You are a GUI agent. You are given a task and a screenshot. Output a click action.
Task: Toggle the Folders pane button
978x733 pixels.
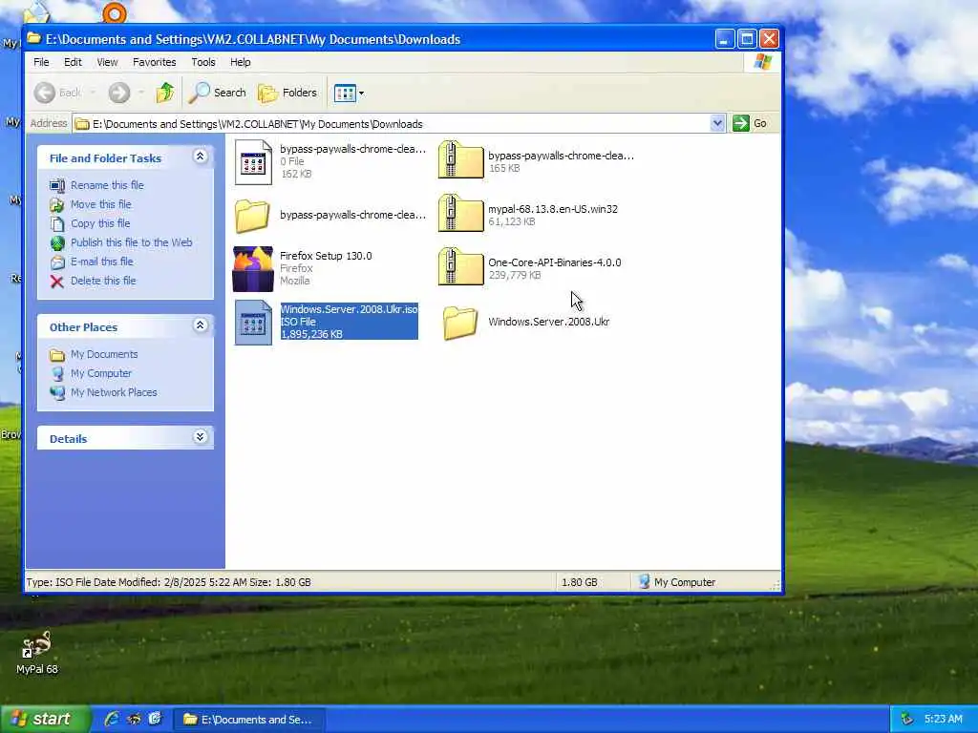(x=287, y=93)
